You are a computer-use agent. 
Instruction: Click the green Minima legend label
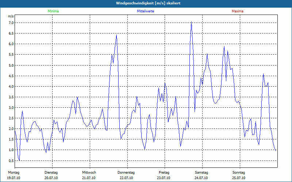pos(53,11)
